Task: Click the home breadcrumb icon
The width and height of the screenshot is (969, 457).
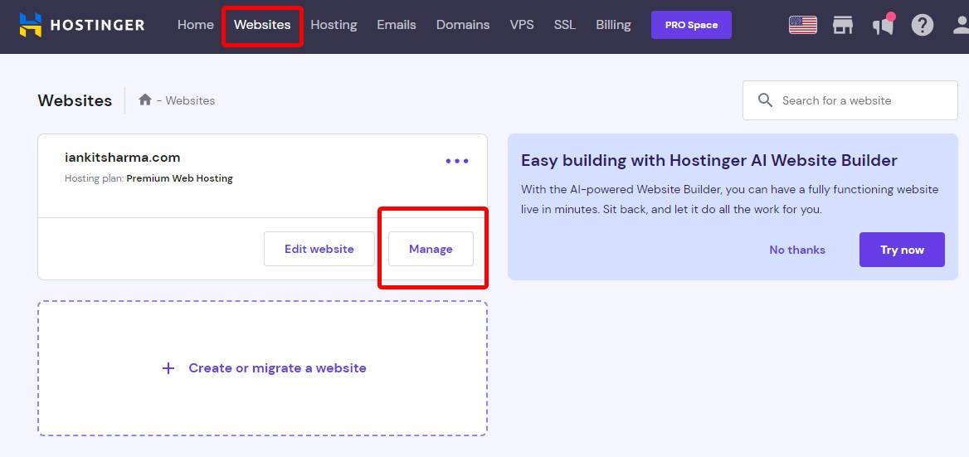Action: (x=145, y=100)
